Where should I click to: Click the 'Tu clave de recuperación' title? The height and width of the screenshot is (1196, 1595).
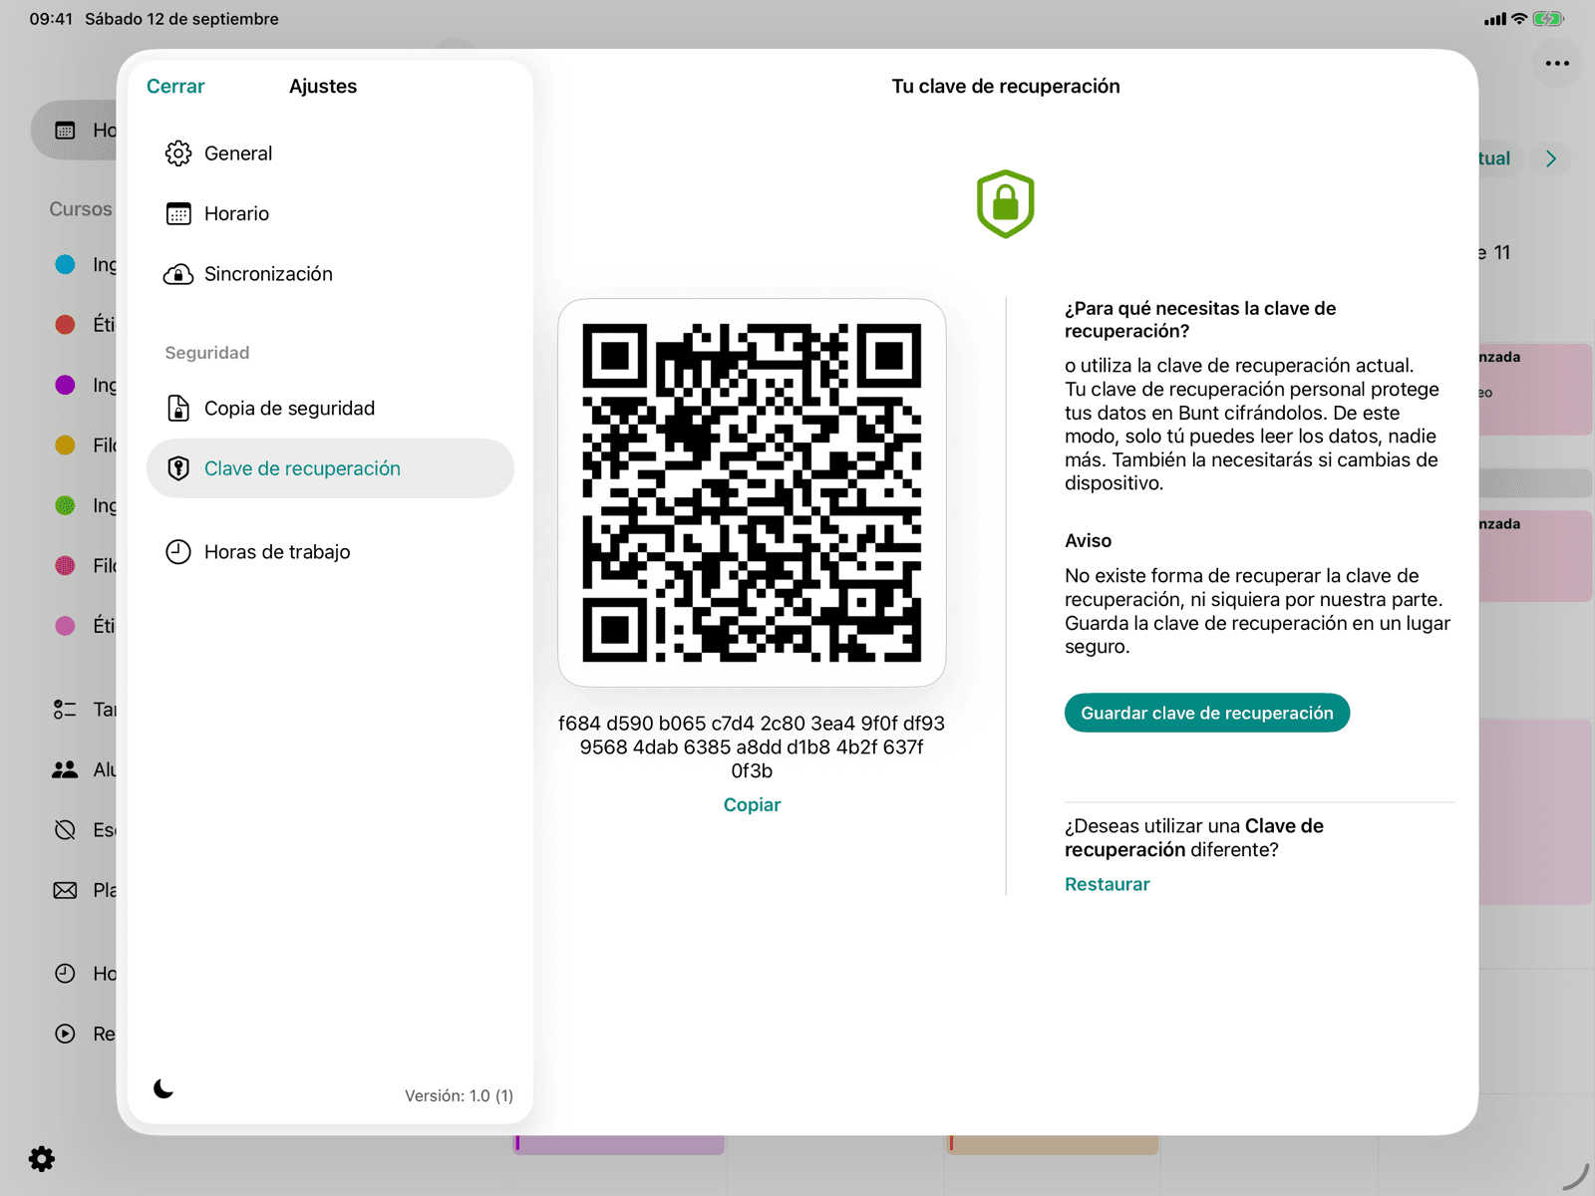[1006, 87]
